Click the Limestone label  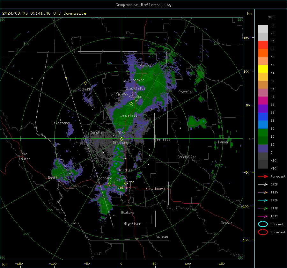click(x=60, y=123)
